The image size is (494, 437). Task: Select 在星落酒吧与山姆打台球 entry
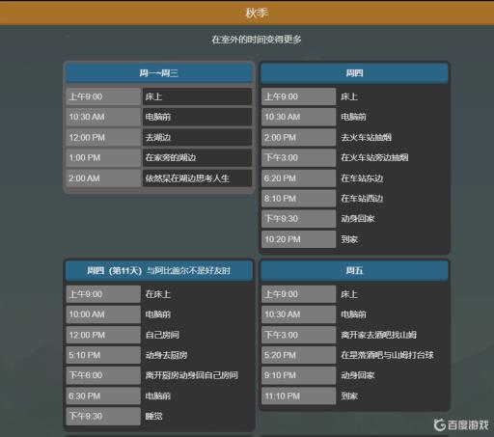[x=387, y=355]
